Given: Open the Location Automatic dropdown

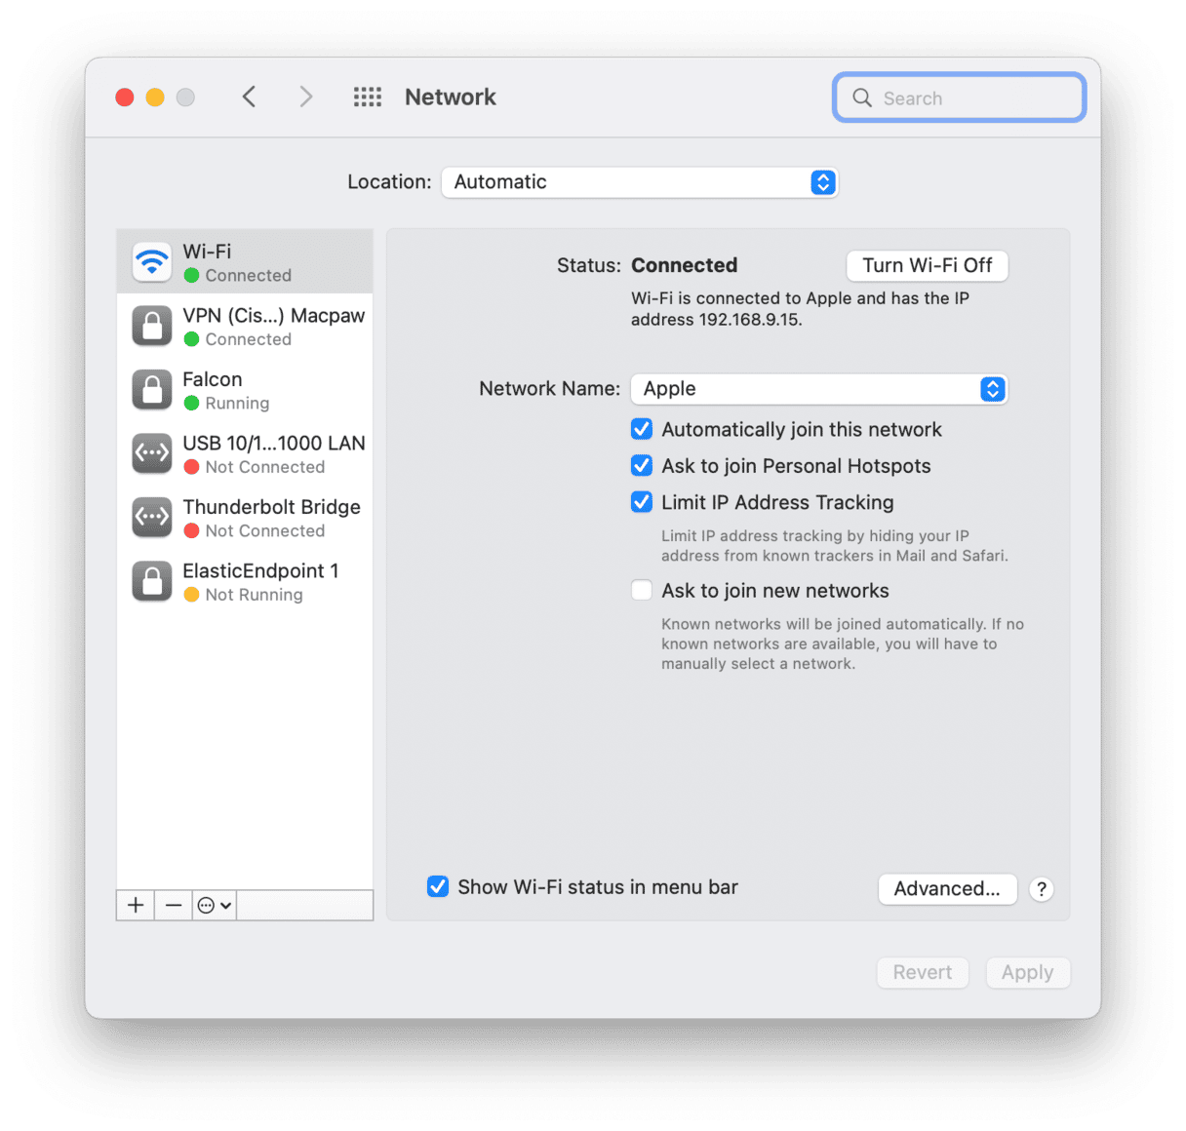Looking at the screenshot, I should coord(640,182).
